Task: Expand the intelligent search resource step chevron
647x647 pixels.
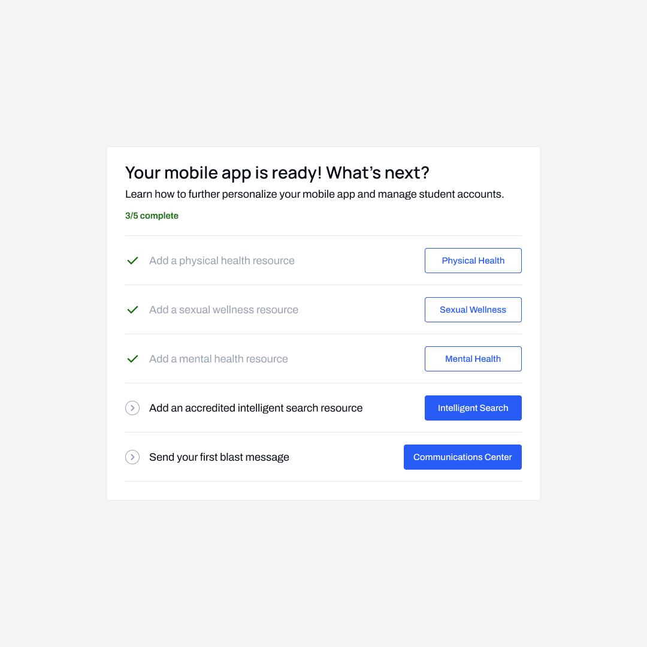Action: coord(132,408)
